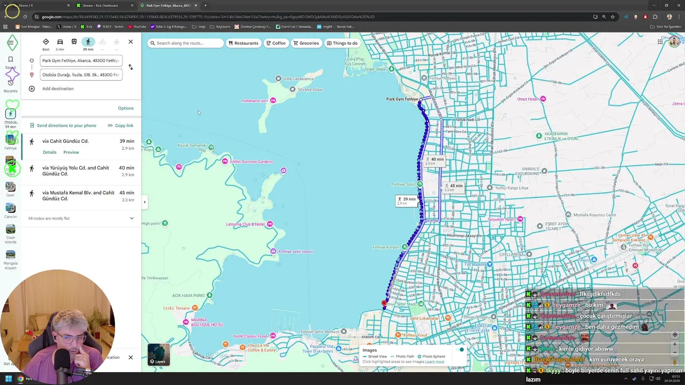
Task: Toggle the Images Street View switch
Action: pos(460,350)
